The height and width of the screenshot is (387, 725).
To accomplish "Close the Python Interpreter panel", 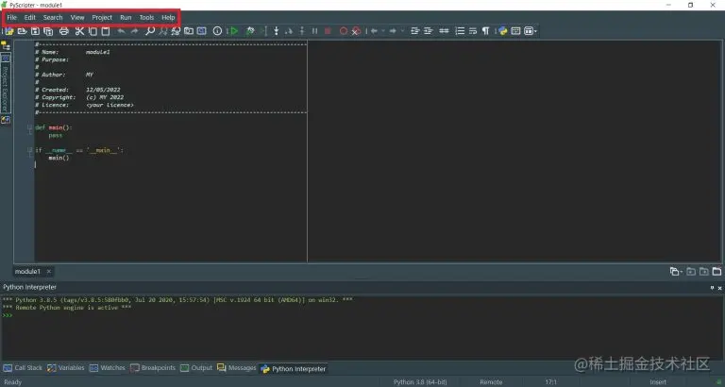I will click(720, 288).
